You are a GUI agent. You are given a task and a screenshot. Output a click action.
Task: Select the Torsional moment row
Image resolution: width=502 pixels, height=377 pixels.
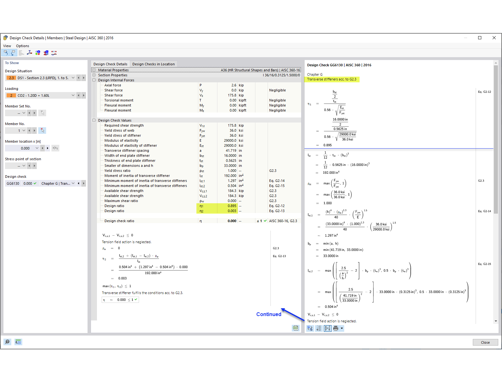point(199,100)
